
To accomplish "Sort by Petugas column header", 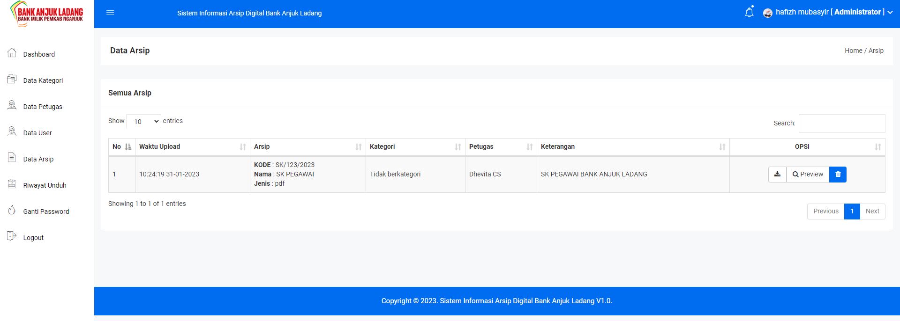I will [x=501, y=146].
